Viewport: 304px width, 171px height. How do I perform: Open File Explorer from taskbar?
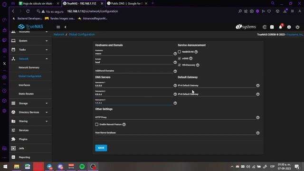pos(17,167)
